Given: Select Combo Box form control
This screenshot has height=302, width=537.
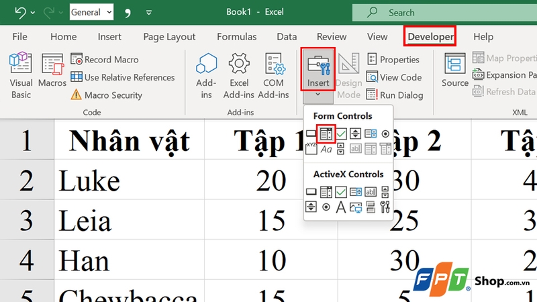Looking at the screenshot, I should (326, 134).
